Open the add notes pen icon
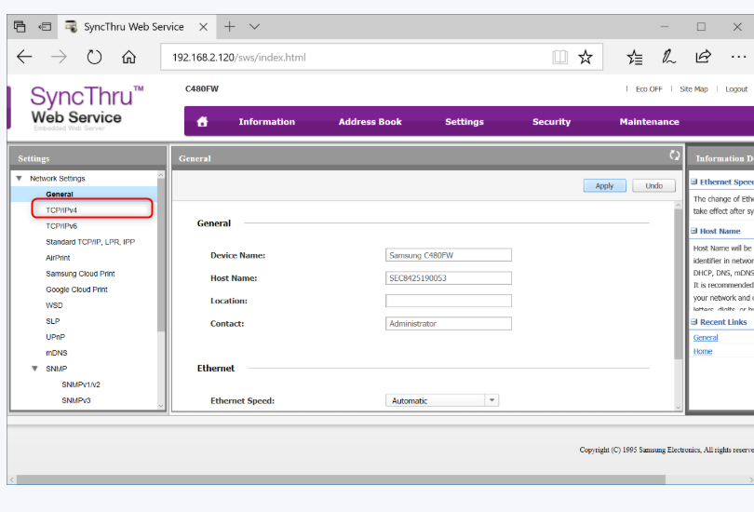754x512 pixels. [668, 57]
